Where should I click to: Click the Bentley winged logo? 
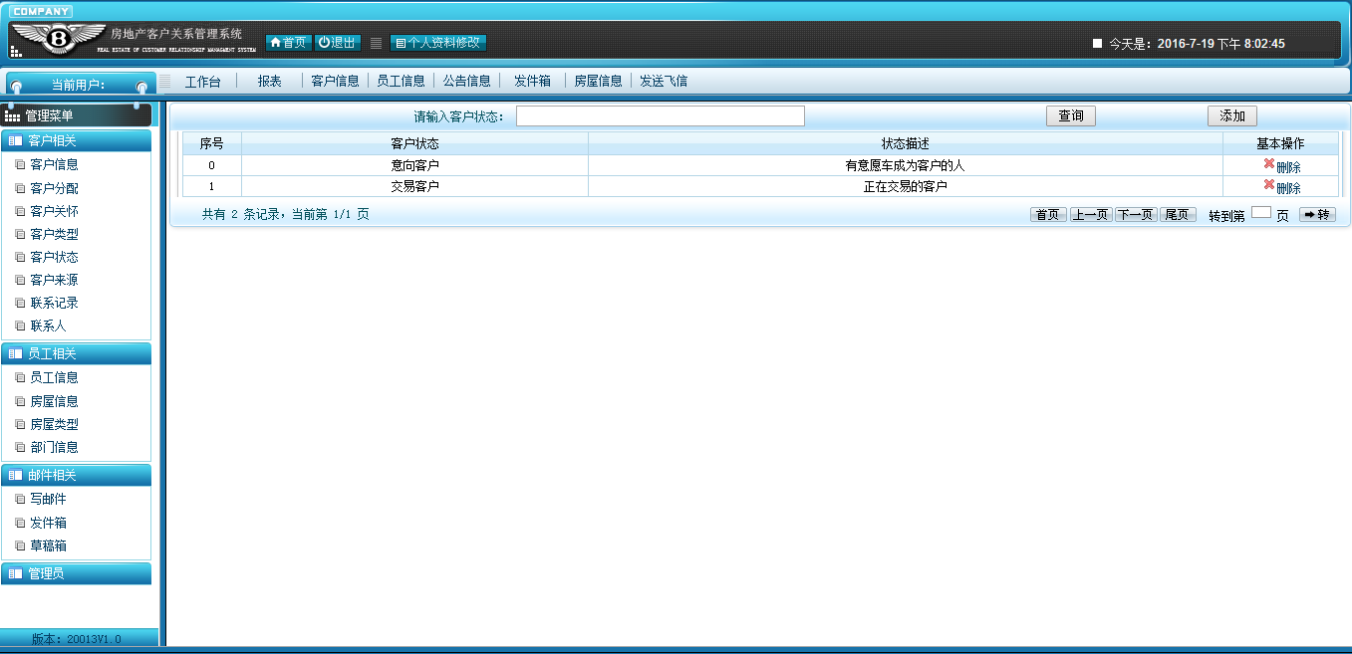[x=58, y=39]
